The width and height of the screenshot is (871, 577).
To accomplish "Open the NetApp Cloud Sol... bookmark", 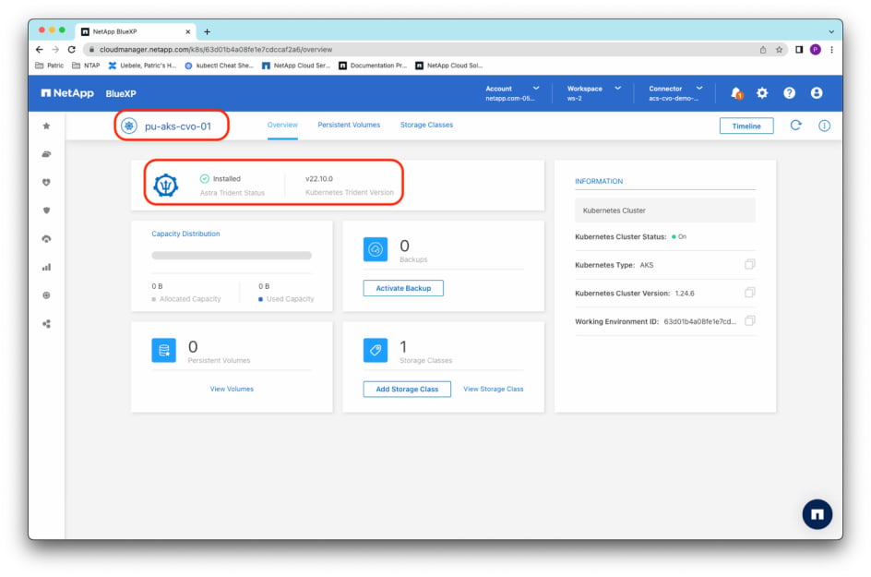I will point(448,66).
